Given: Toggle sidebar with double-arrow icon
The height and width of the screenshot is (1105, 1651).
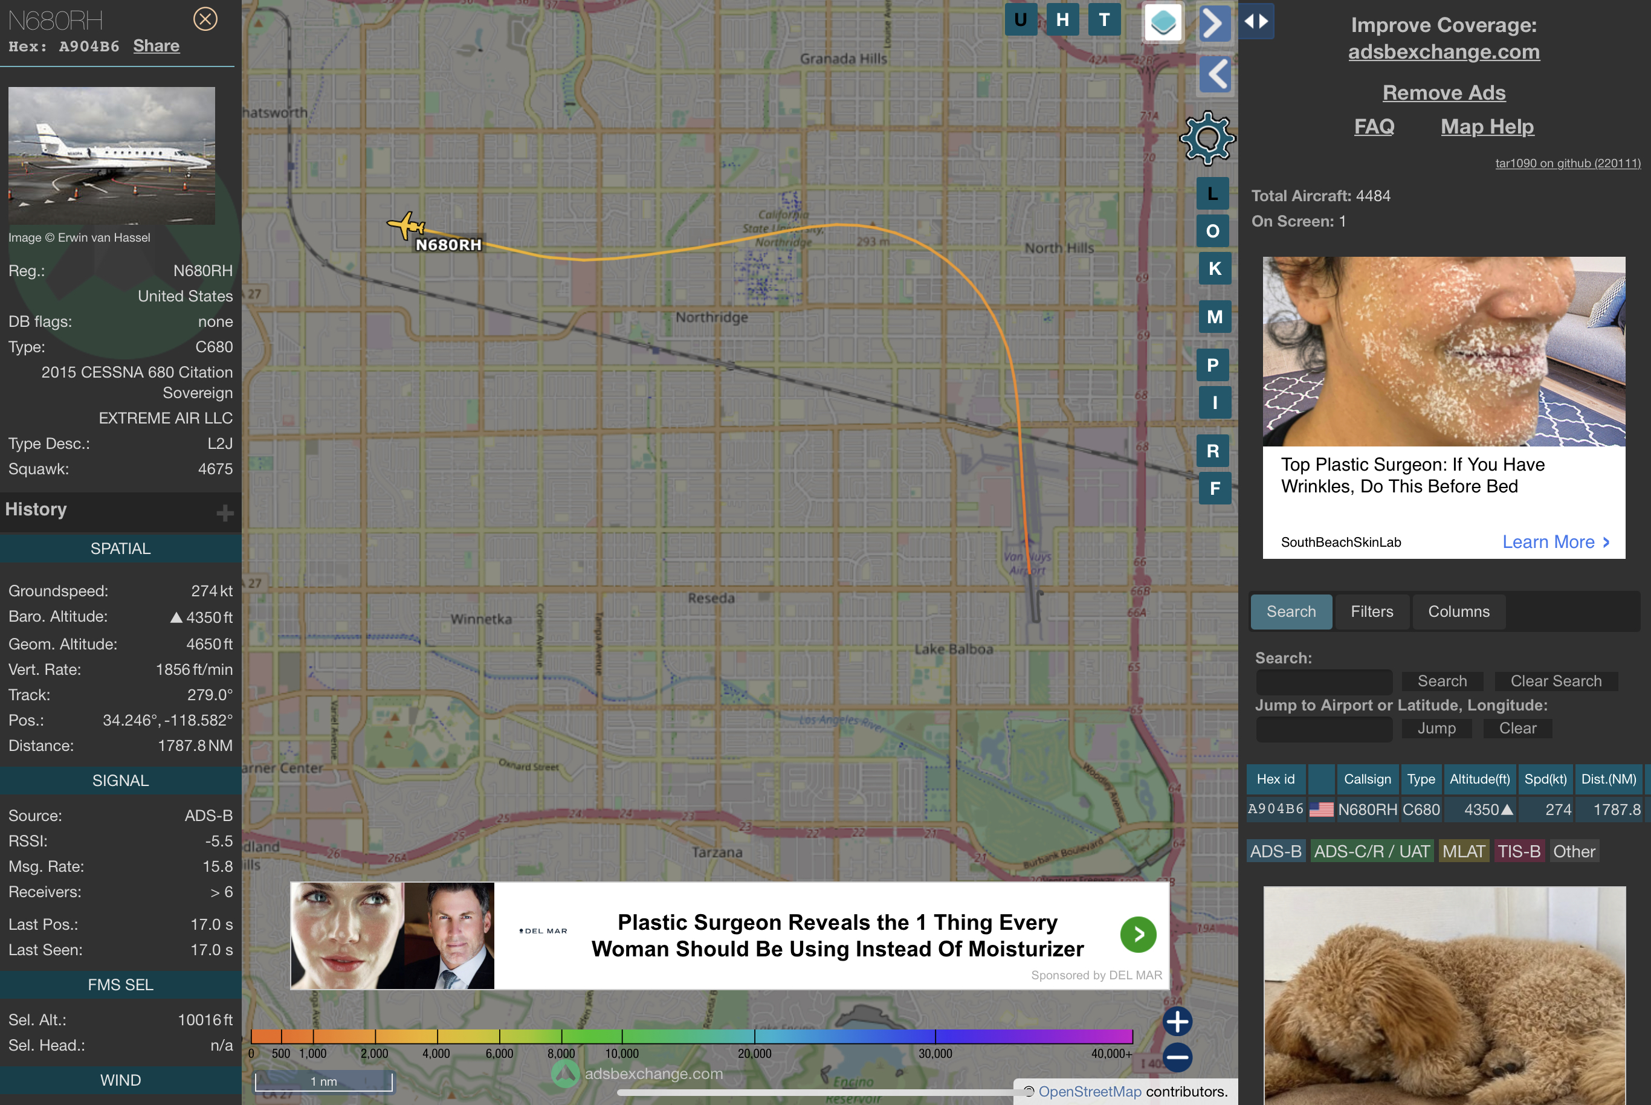Looking at the screenshot, I should tap(1256, 21).
